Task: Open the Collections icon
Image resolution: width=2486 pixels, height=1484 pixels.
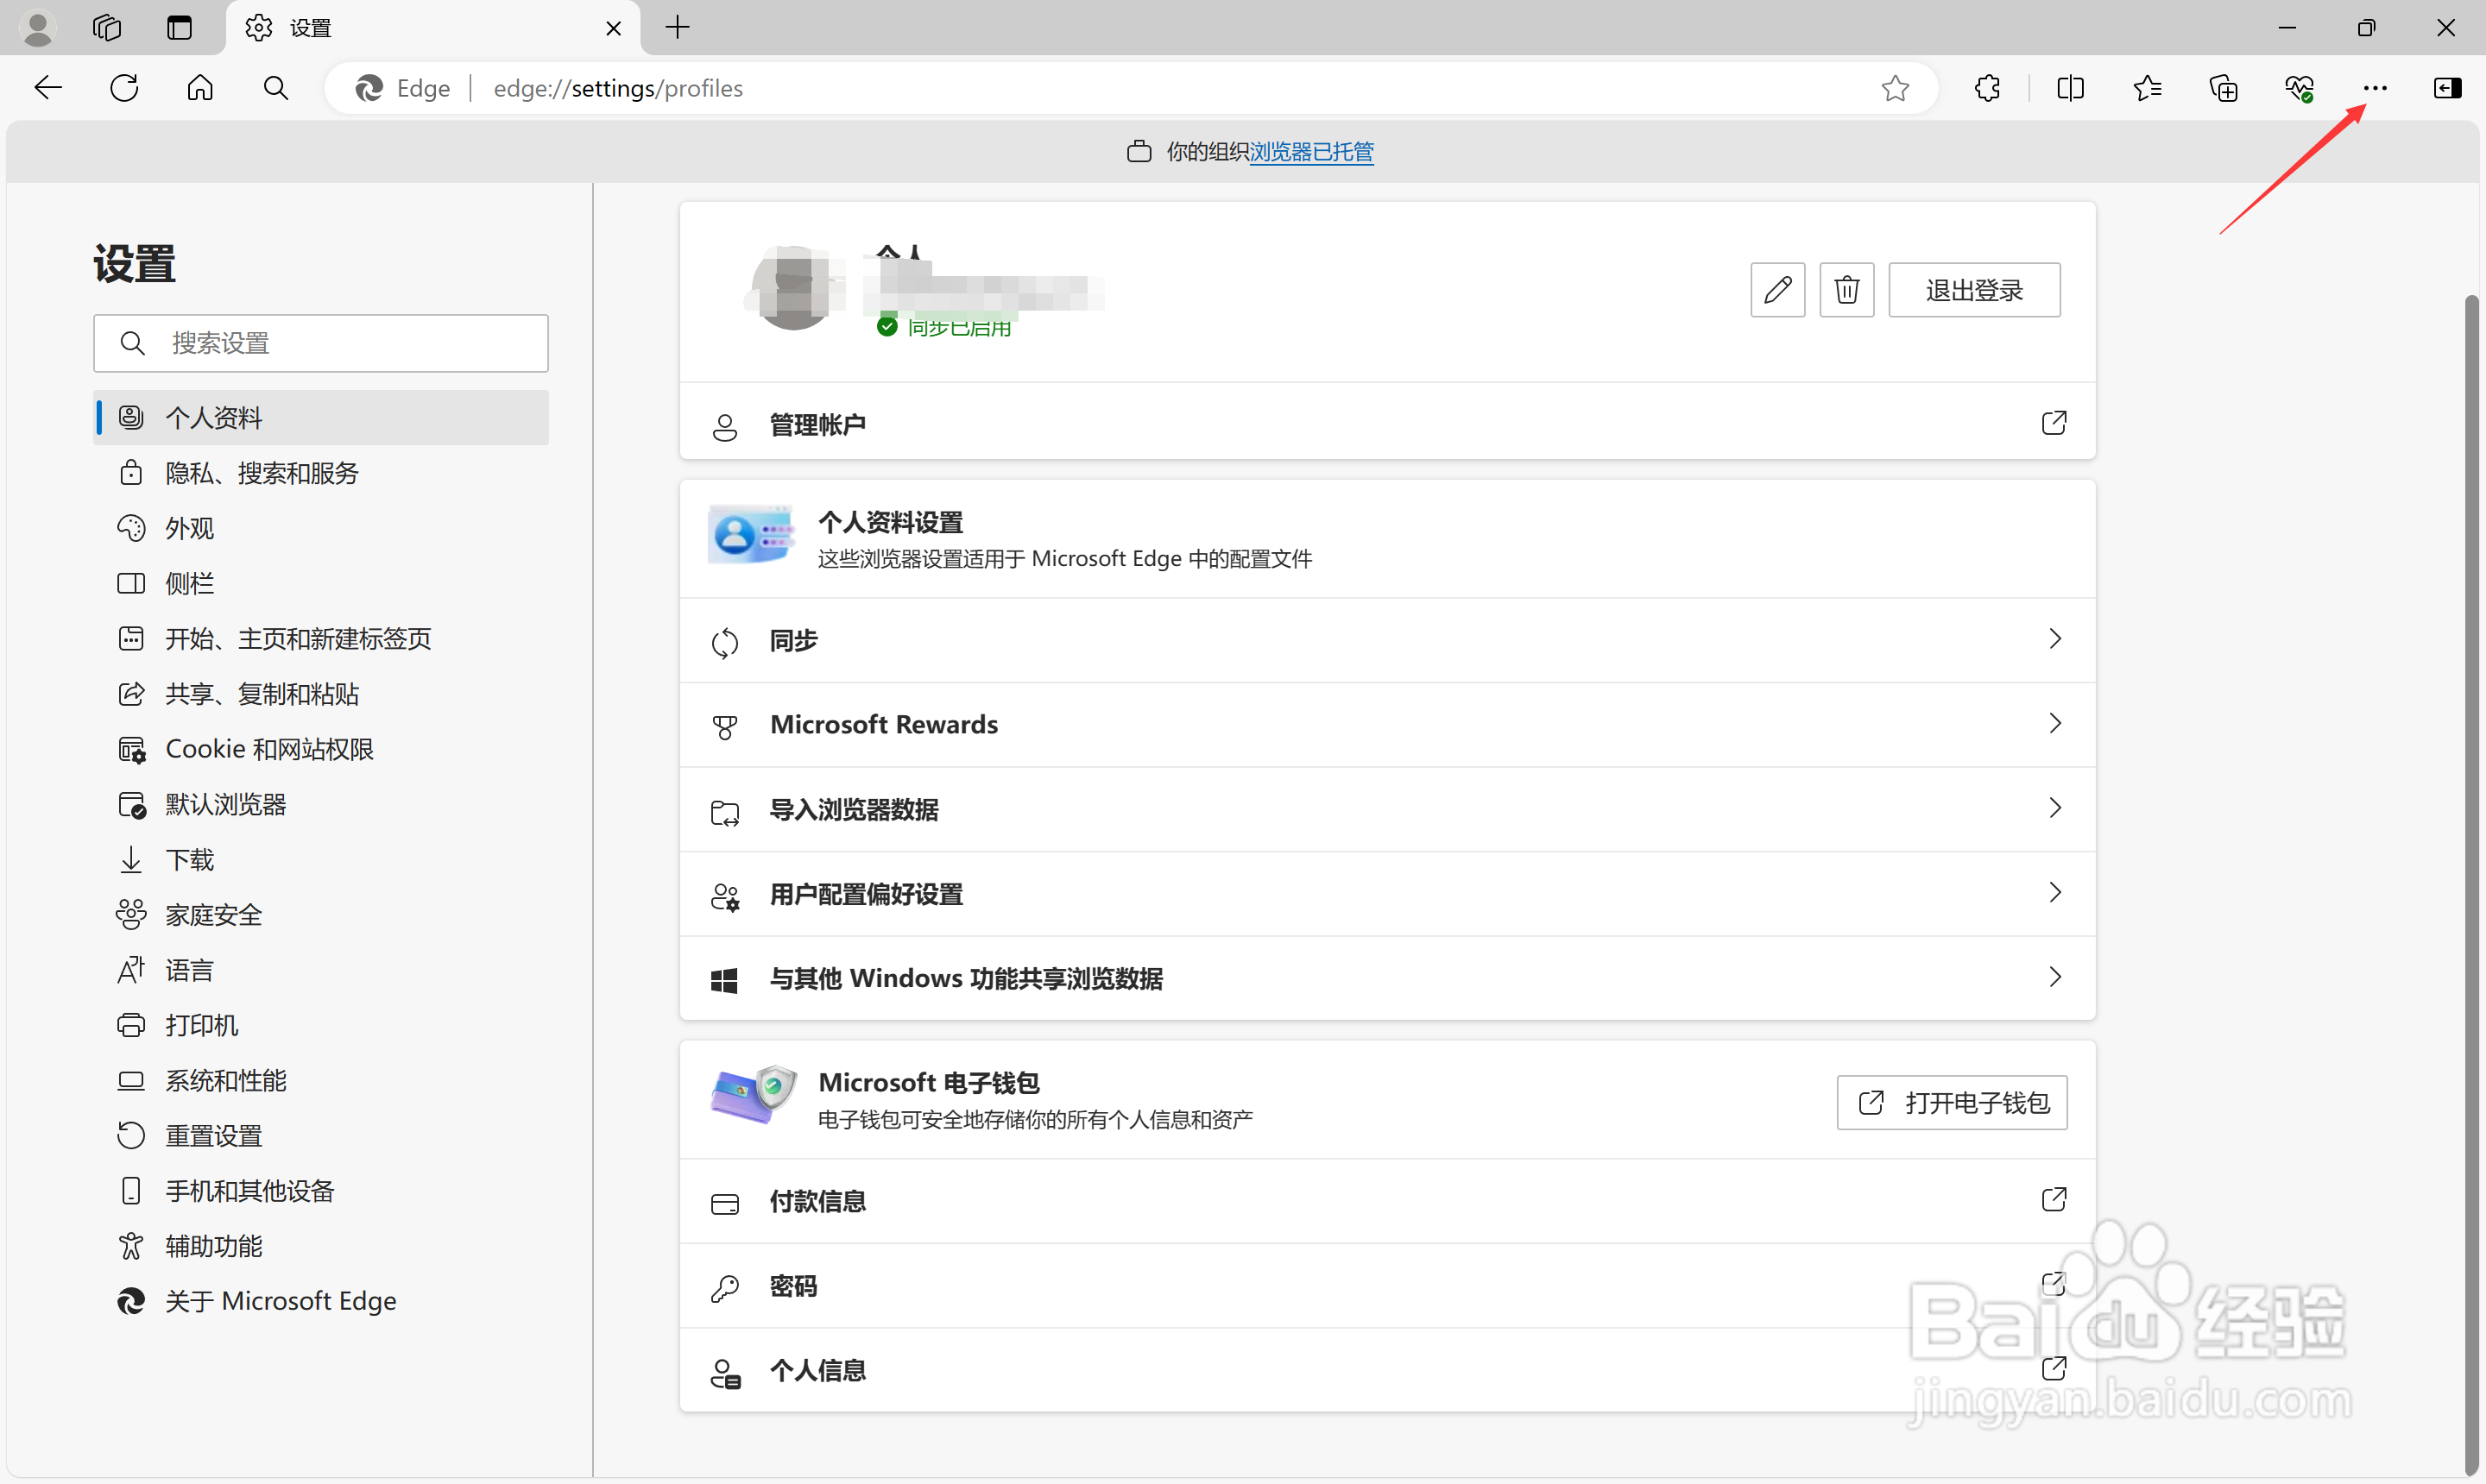Action: point(2223,88)
